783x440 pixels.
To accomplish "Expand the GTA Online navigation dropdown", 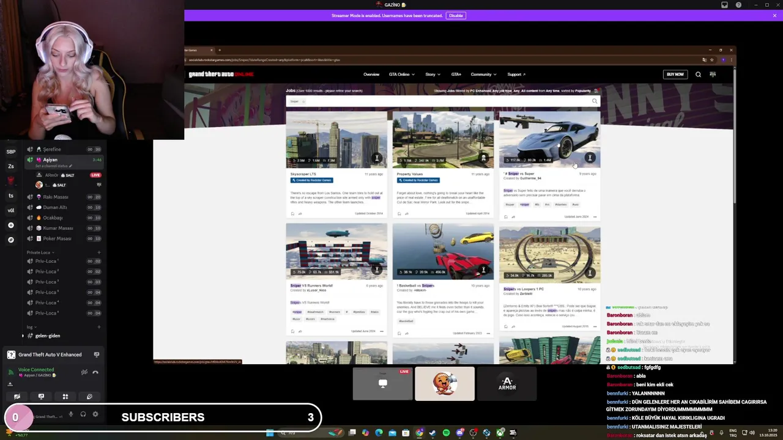I will (x=401, y=75).
